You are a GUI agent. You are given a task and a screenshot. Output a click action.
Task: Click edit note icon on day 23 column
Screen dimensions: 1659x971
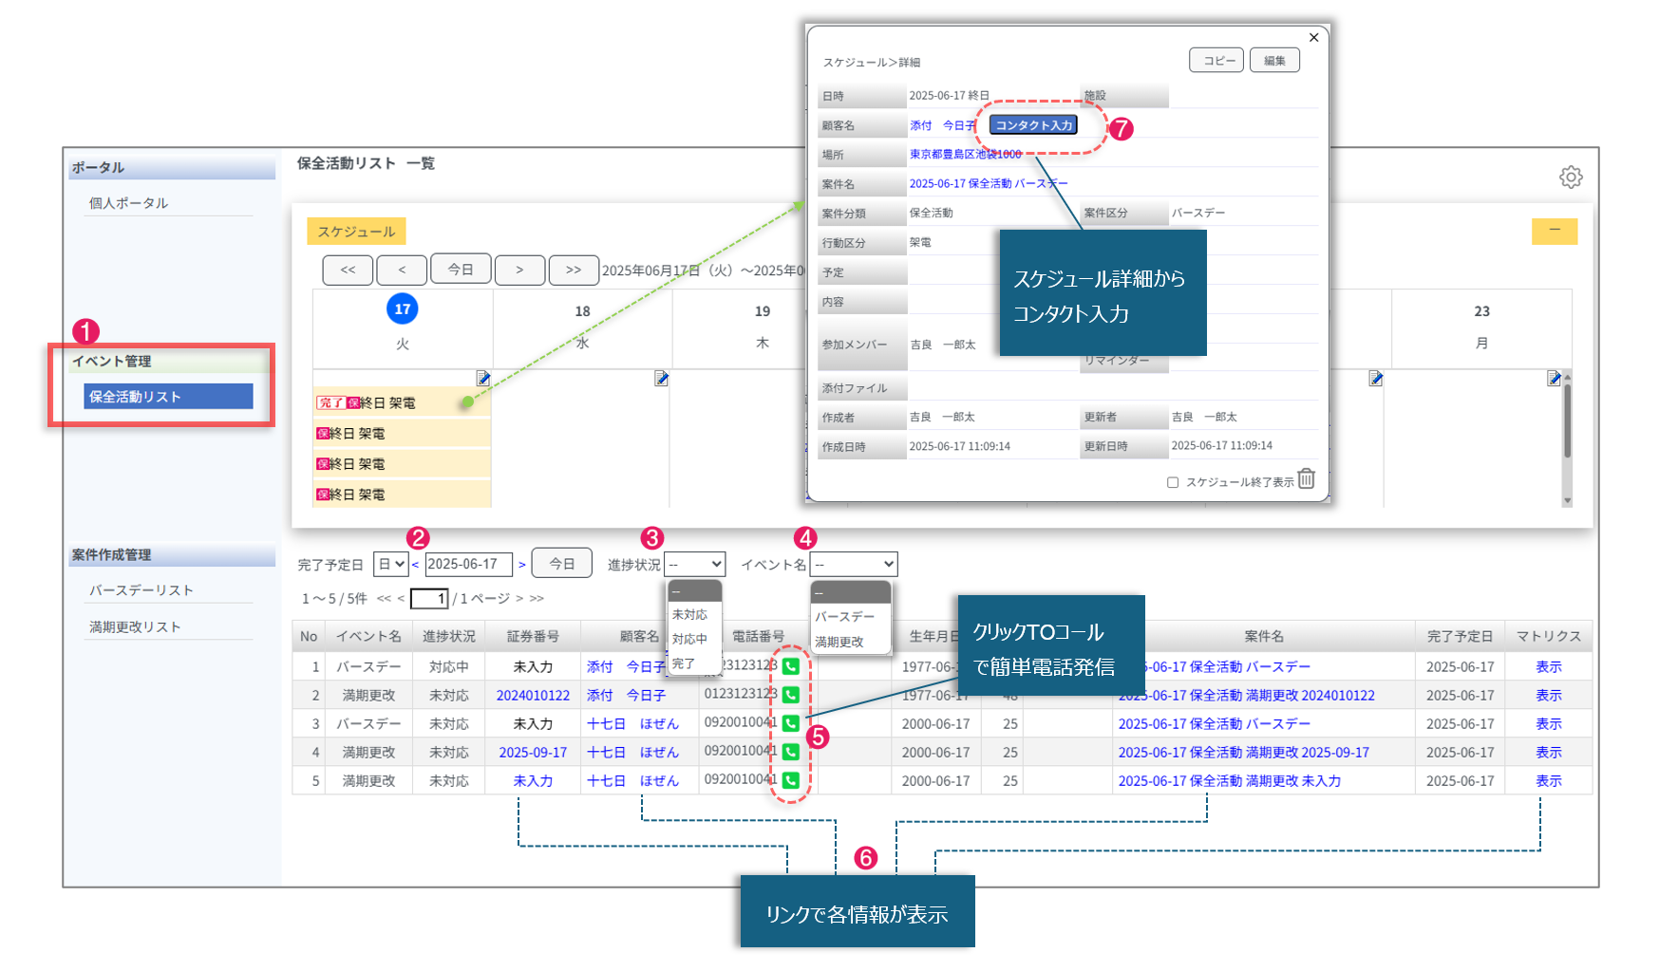coord(1555,378)
